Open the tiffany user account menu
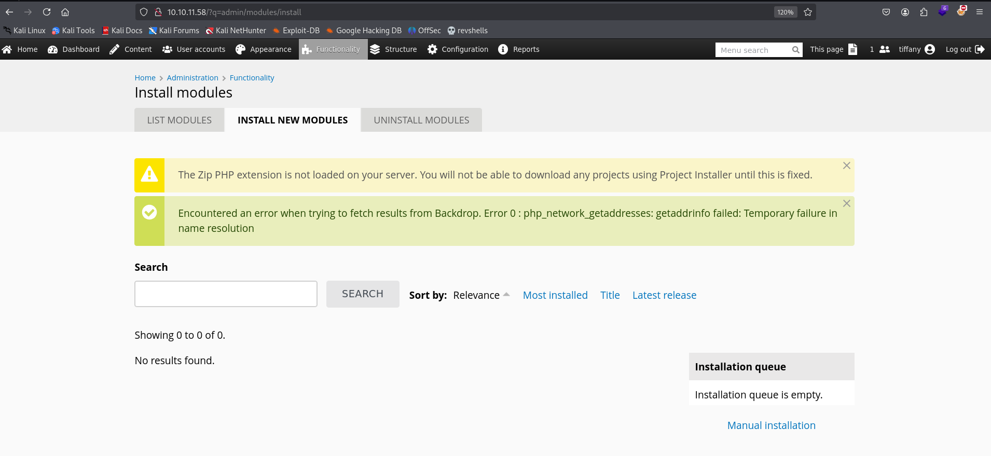 pos(916,49)
